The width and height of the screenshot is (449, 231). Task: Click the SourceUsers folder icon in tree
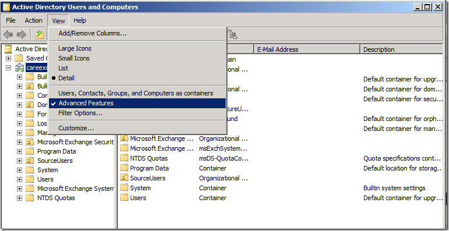(x=30, y=161)
